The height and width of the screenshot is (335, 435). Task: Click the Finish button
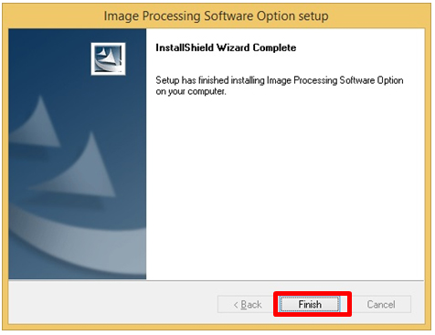tap(310, 304)
